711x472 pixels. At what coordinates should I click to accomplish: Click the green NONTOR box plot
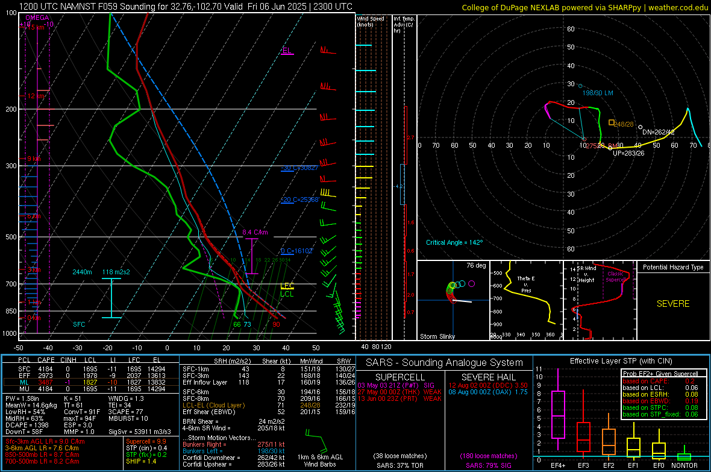684,455
